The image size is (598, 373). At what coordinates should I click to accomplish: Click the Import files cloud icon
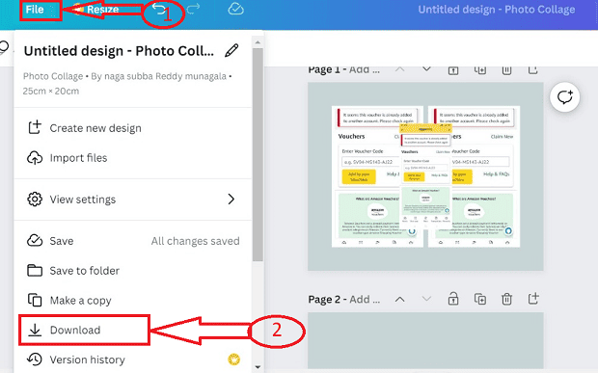[35, 157]
